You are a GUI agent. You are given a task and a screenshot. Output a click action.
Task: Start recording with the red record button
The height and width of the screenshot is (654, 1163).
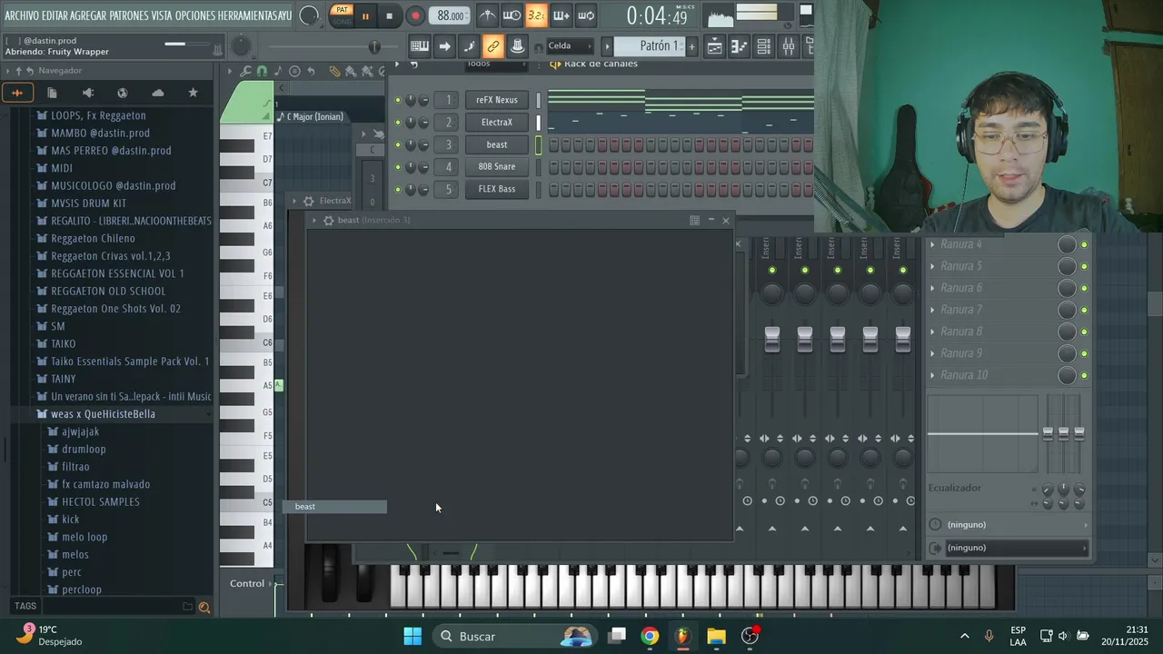pos(415,15)
